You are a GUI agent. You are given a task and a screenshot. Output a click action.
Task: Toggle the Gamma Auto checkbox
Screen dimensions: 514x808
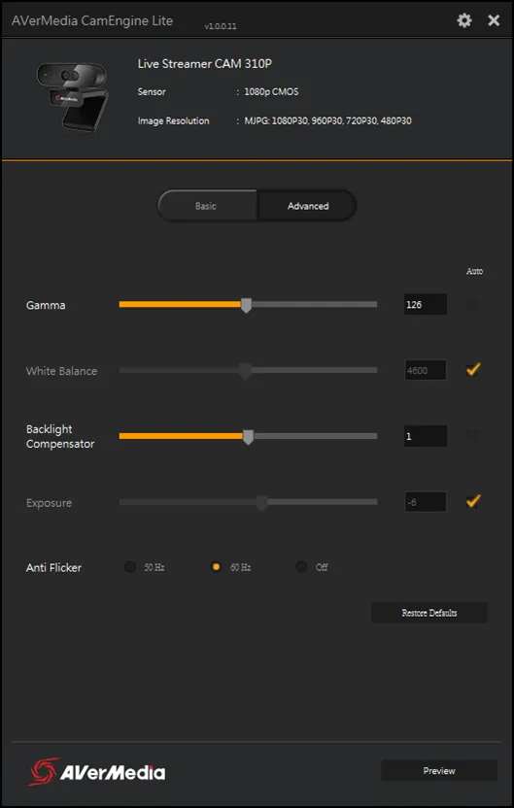pos(473,305)
